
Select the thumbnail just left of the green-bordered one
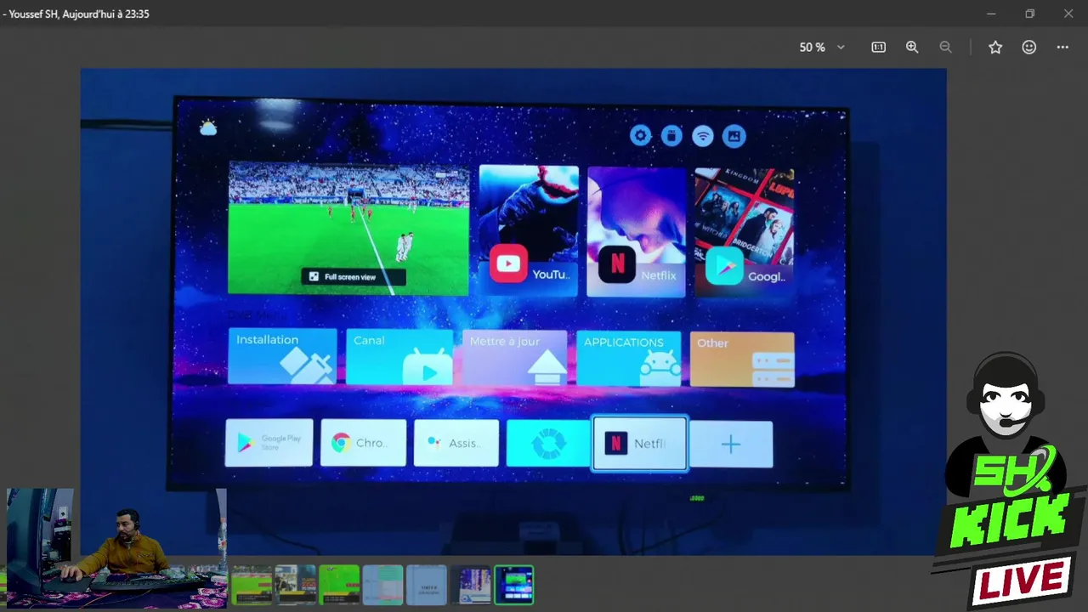point(471,586)
